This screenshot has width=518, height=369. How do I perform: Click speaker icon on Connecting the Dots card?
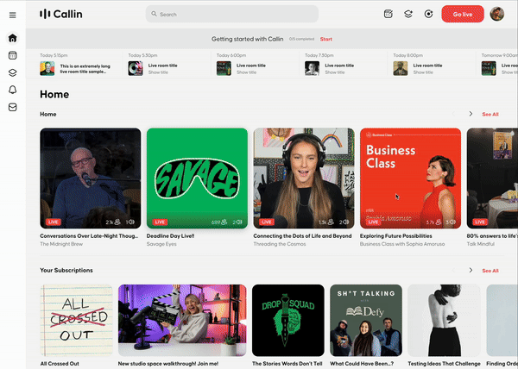click(x=346, y=222)
